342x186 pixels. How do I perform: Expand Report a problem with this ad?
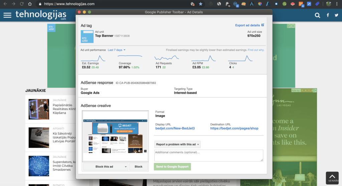pos(177,144)
